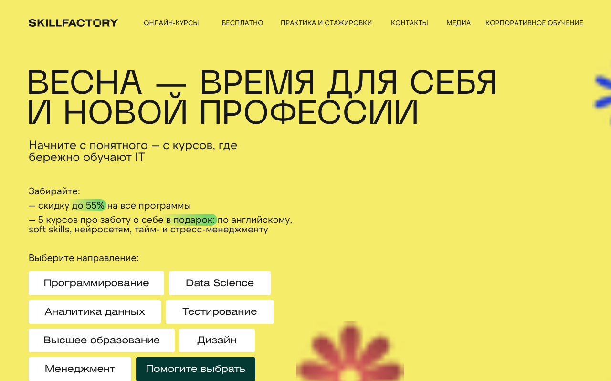611x381 pixels.
Task: Choose Аналитика данных
Action: [x=95, y=311]
